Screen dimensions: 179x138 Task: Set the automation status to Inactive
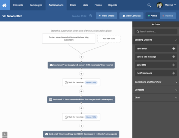point(168,16)
